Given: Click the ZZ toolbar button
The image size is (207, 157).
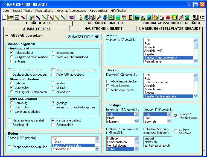Looking at the screenshot, I should [202, 17].
